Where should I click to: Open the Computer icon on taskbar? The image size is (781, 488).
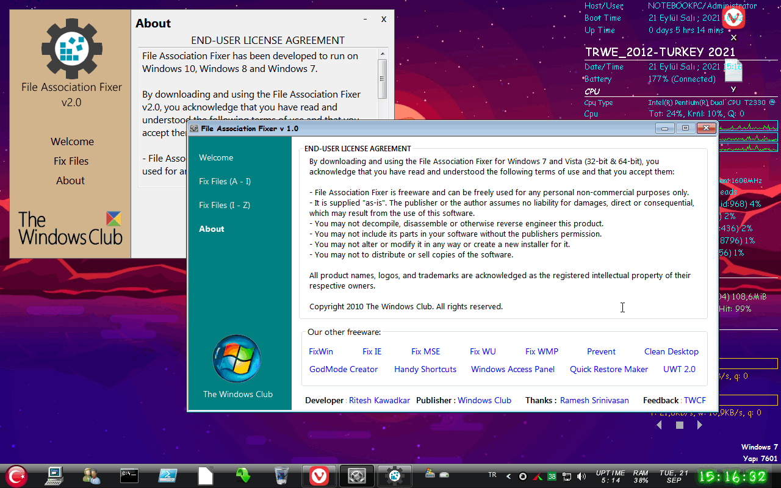[x=55, y=475]
